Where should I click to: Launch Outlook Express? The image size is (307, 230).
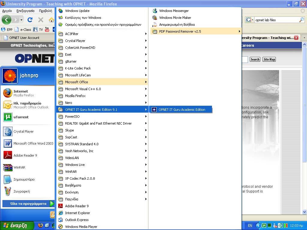102,220
